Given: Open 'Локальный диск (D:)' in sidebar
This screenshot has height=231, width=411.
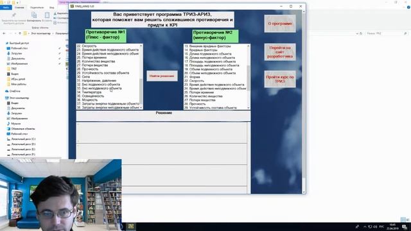Looking at the screenshot, I should tap(23, 144).
